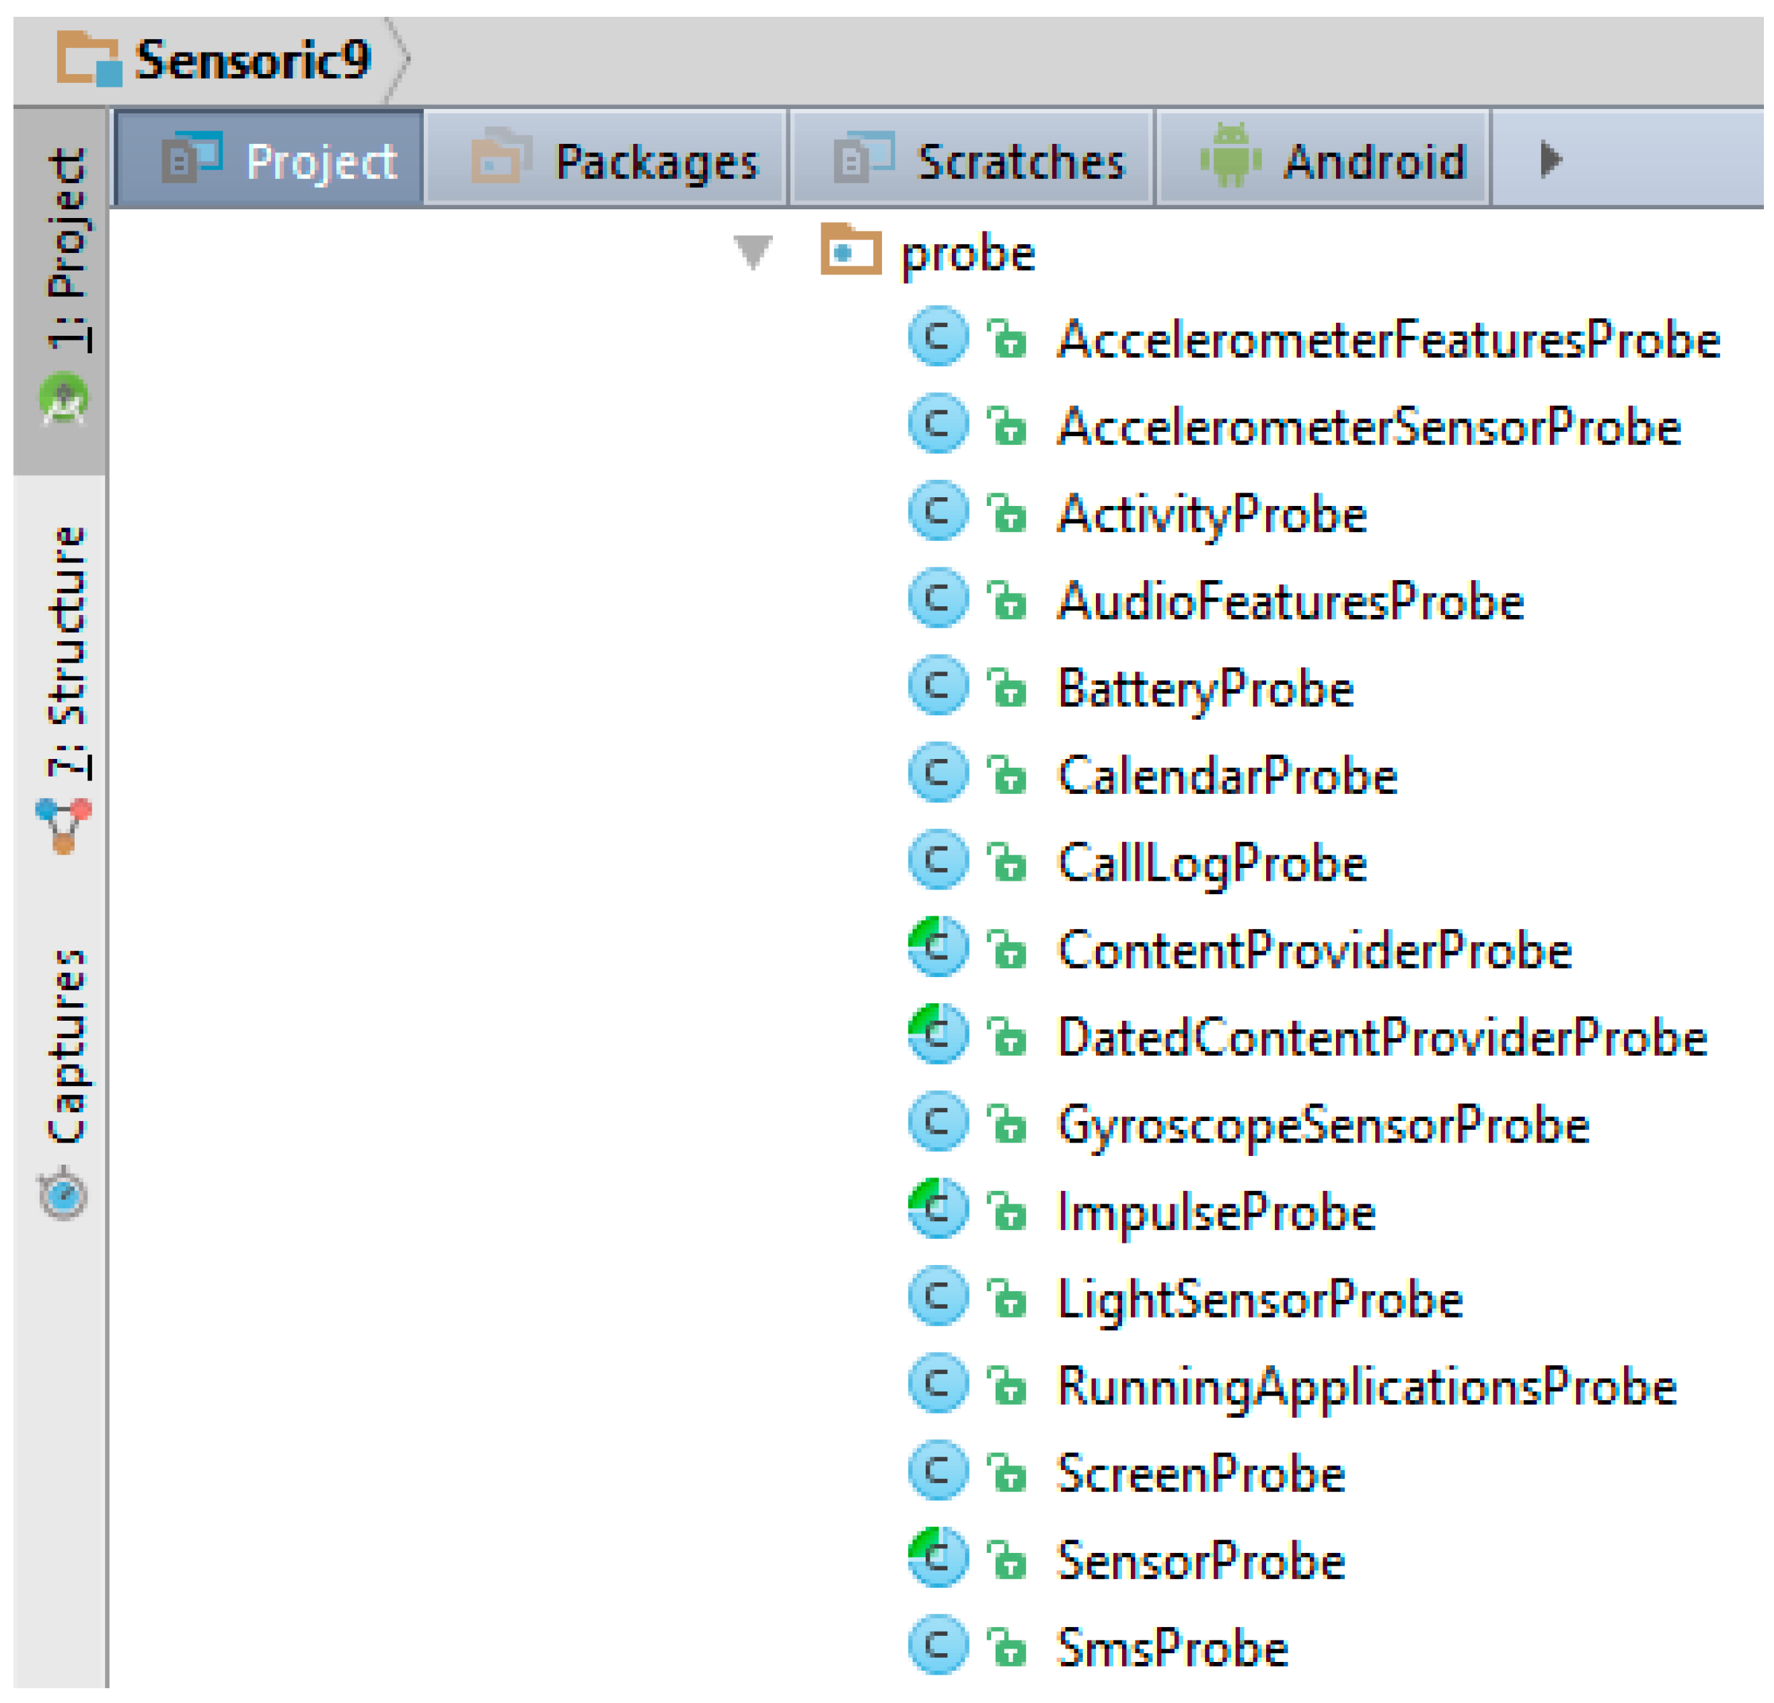The image size is (1774, 1703).
Task: Open ImpulseProbe class
Action: click(x=1216, y=1213)
